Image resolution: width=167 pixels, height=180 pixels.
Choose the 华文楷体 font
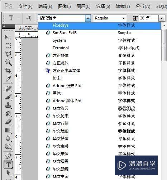click(99, 139)
